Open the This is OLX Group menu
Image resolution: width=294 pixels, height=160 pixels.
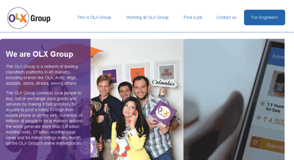(94, 17)
